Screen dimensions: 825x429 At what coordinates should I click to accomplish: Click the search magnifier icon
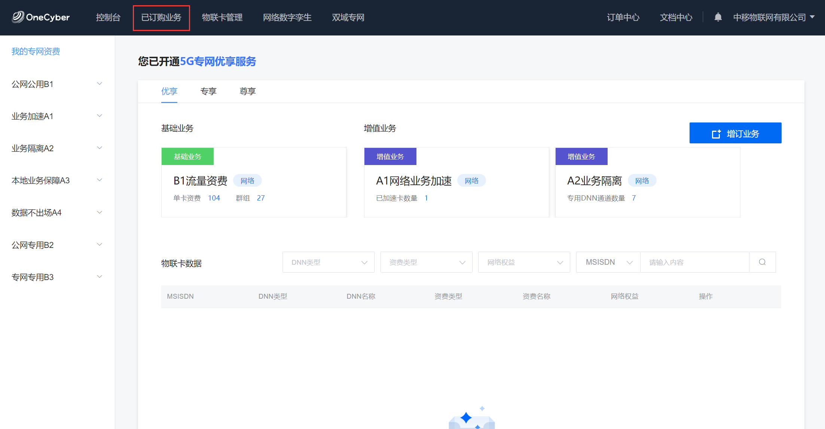(762, 262)
